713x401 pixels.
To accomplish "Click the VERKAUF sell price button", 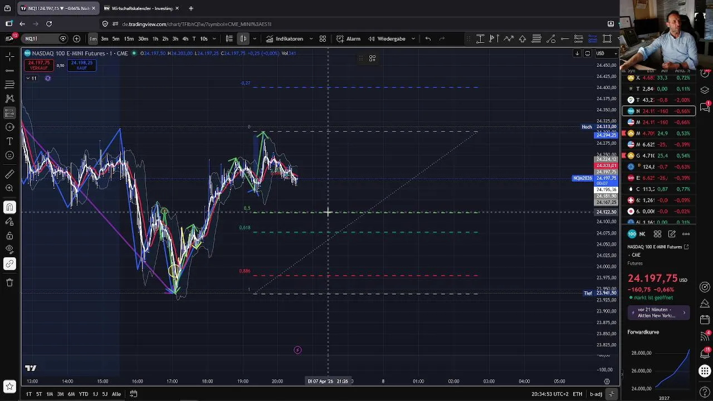I will tap(38, 65).
